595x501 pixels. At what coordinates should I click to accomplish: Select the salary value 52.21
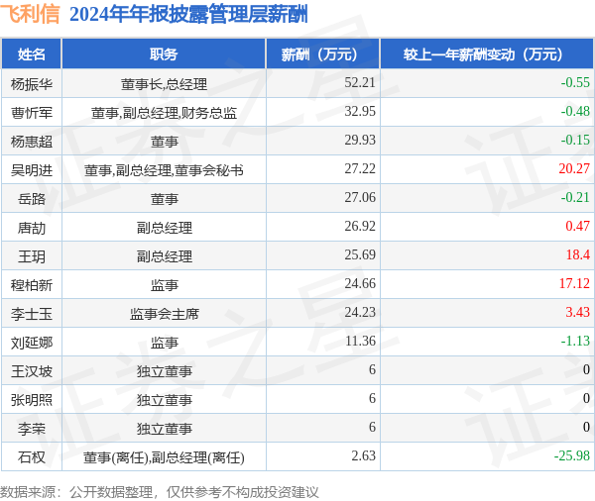[x=360, y=82]
